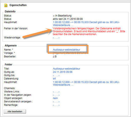Viewport: 131px width, 117px height.
Task: Click the red Vollständigkeitscheck error message
Action: coord(89,31)
